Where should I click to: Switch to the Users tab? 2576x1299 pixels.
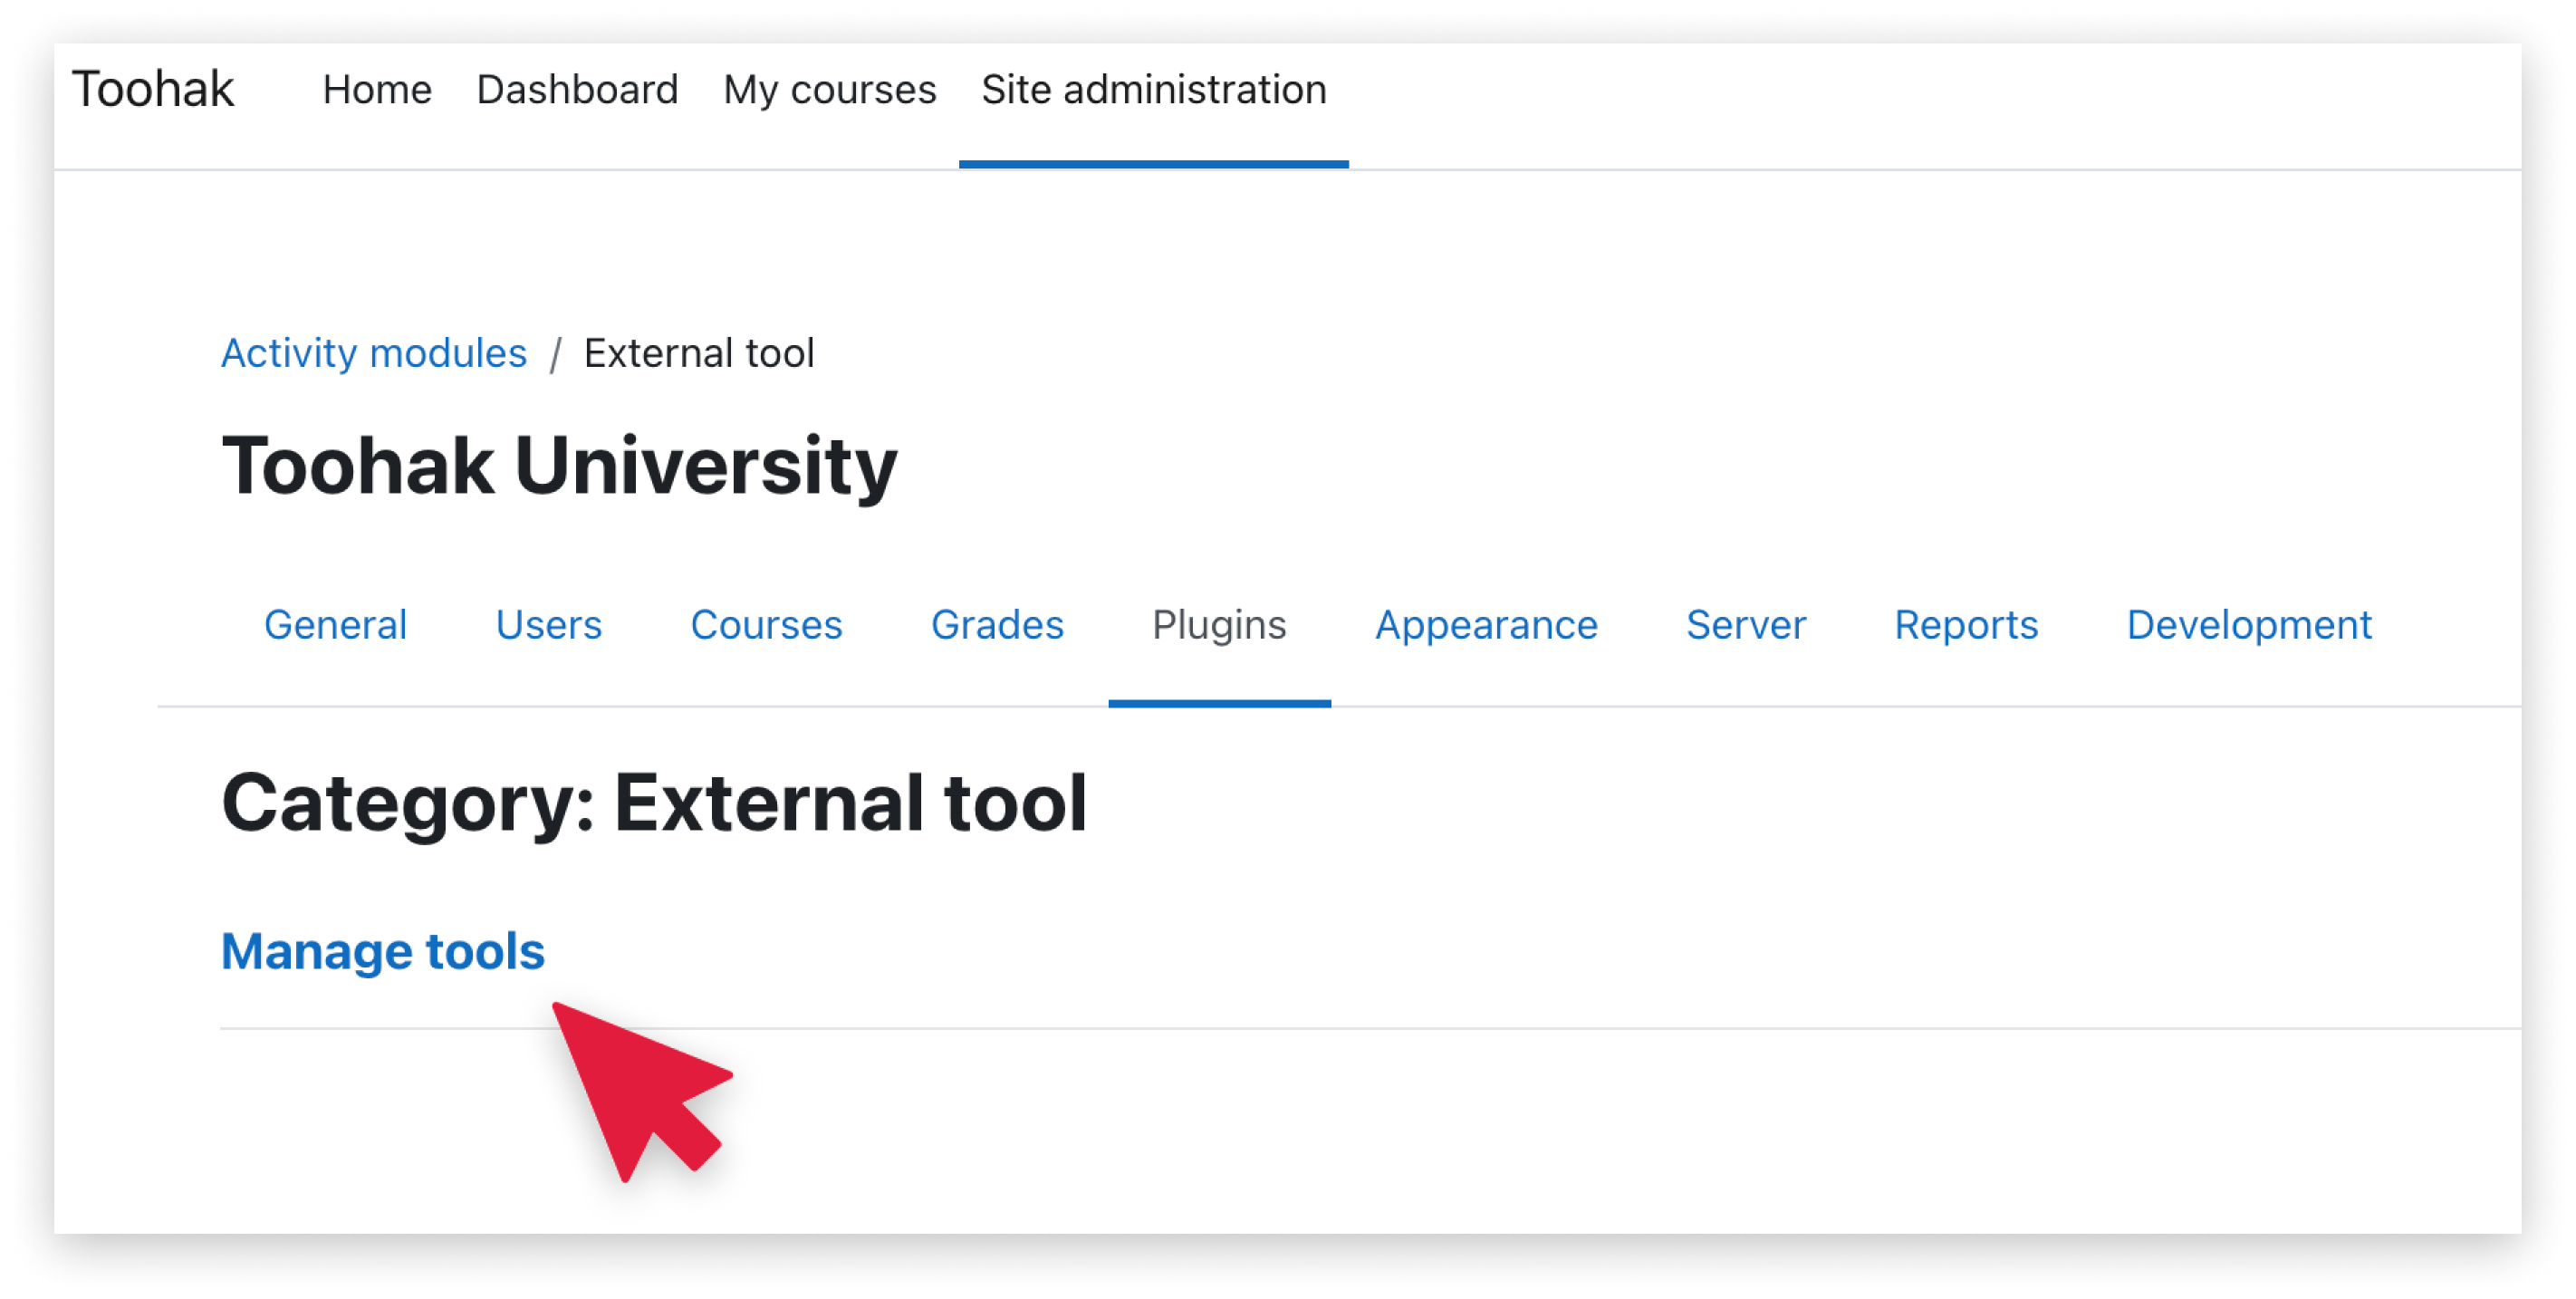(x=548, y=625)
